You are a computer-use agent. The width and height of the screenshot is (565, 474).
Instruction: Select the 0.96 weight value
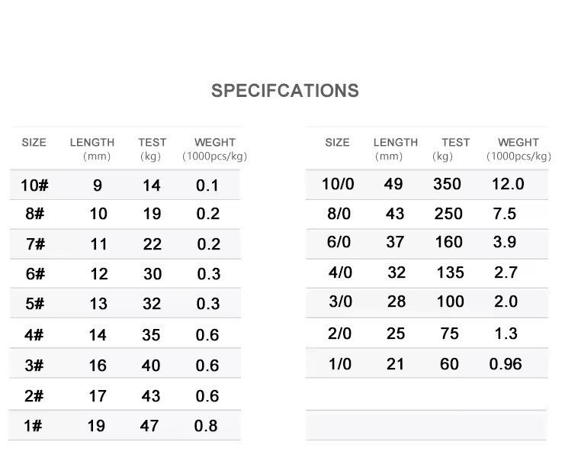pyautogui.click(x=506, y=364)
